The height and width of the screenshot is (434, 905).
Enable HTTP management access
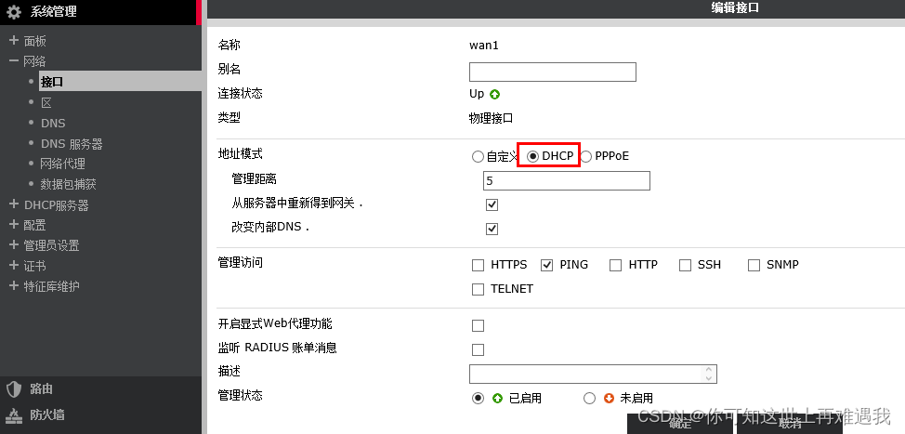pyautogui.click(x=616, y=266)
